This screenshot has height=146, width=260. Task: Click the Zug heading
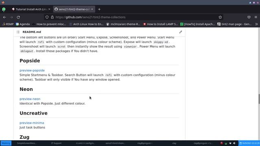[x=24, y=137]
